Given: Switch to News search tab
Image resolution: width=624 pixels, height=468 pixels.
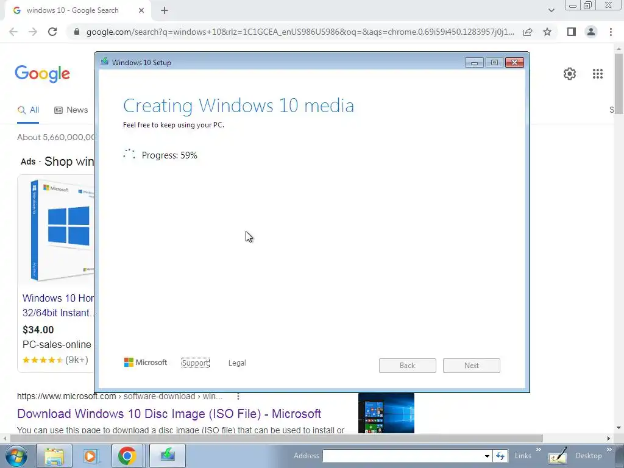Looking at the screenshot, I should (71, 110).
